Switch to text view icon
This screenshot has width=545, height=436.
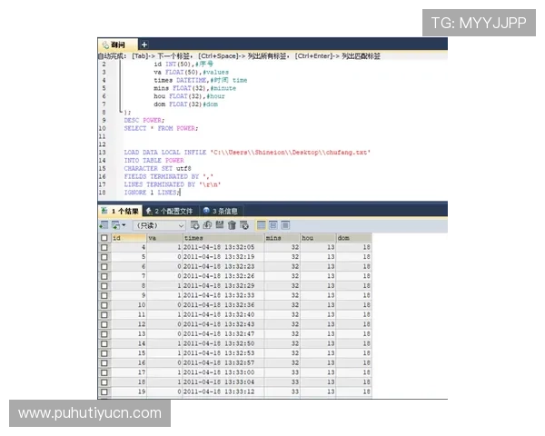click(285, 224)
